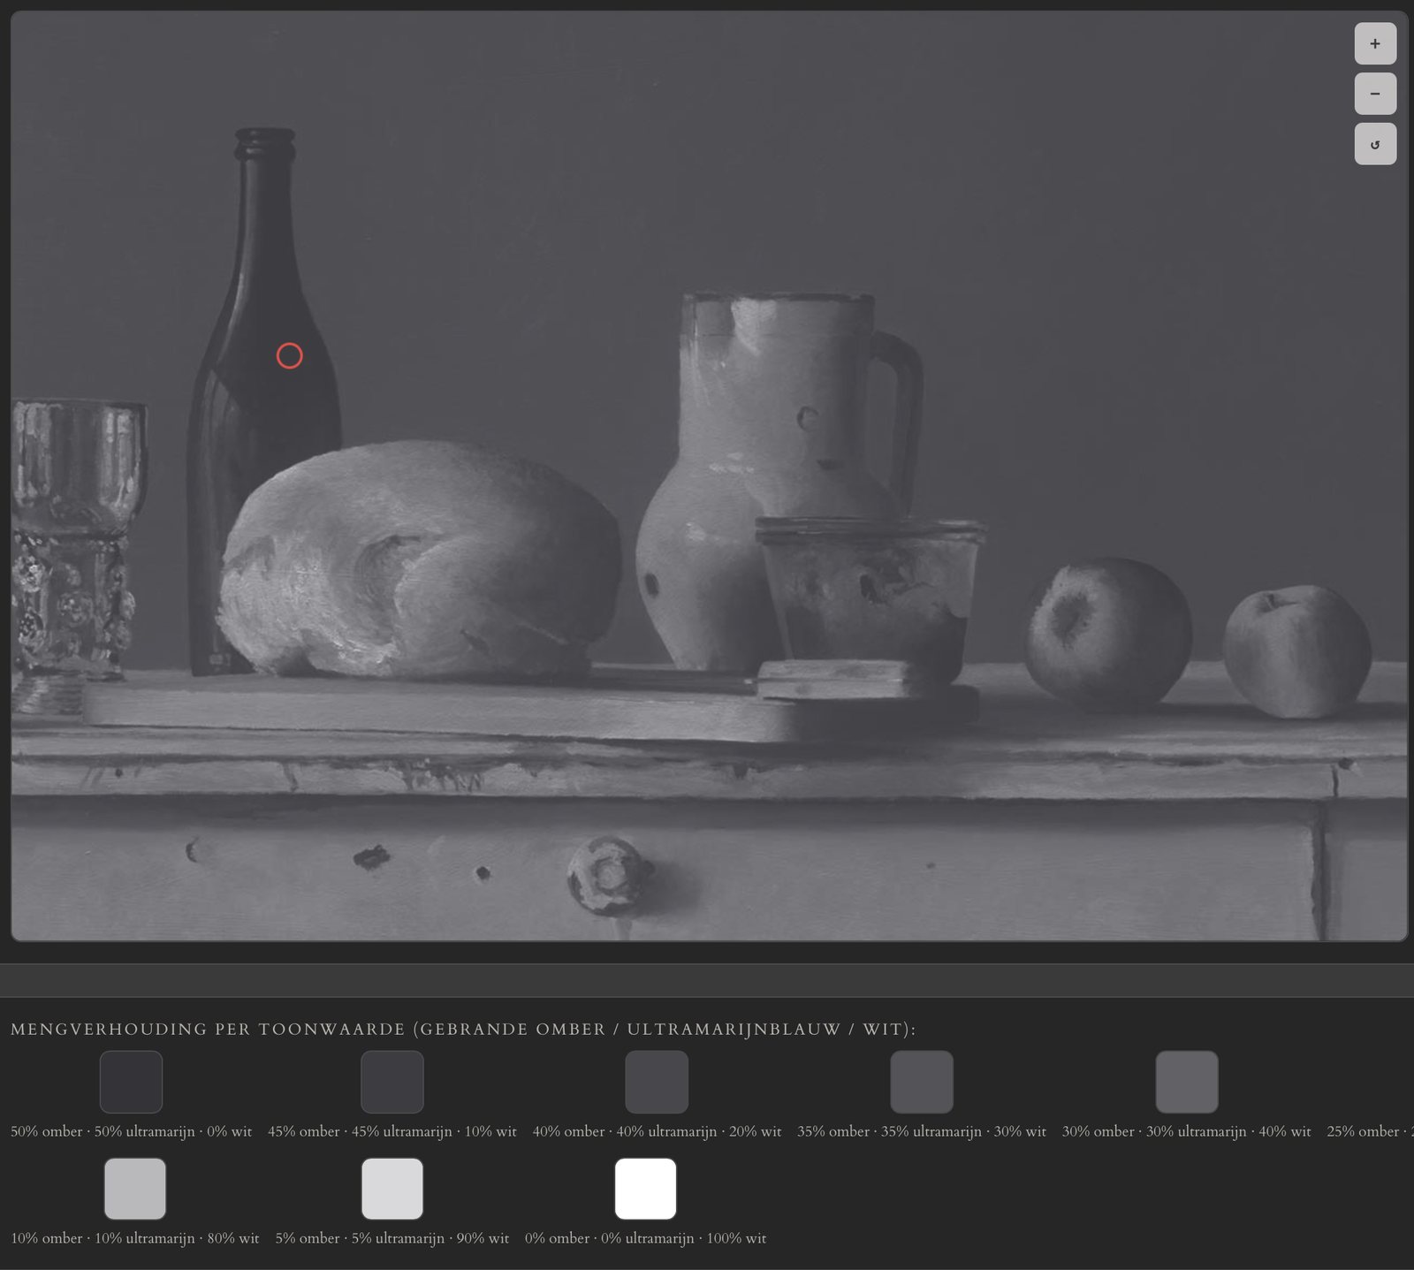Click the '40% omber · 40% ultramarijn · 20% wit' label
1414x1270 pixels.
[657, 1131]
